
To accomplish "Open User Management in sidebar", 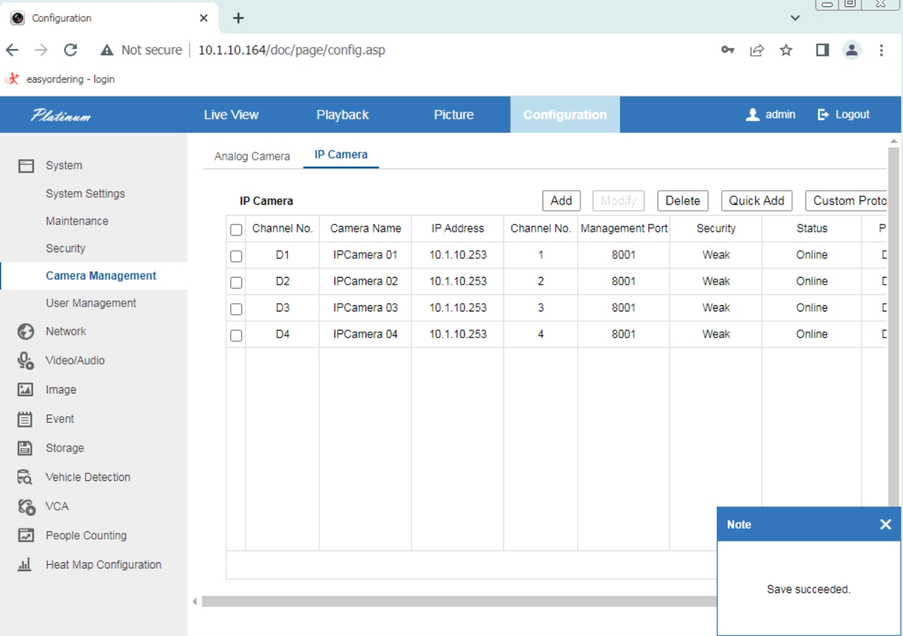I will pyautogui.click(x=91, y=303).
